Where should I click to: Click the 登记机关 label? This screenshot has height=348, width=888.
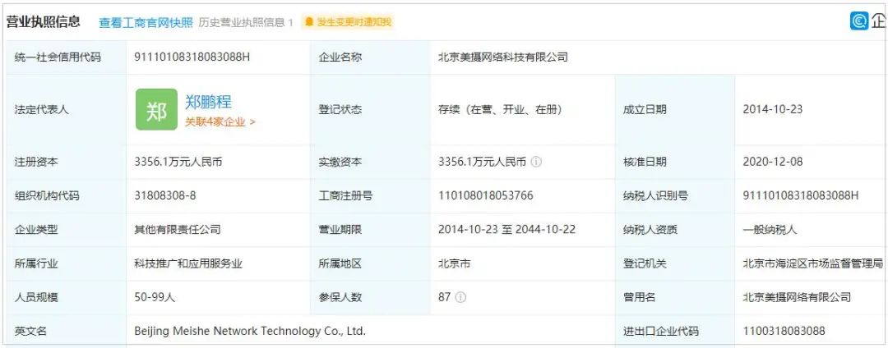click(x=645, y=263)
